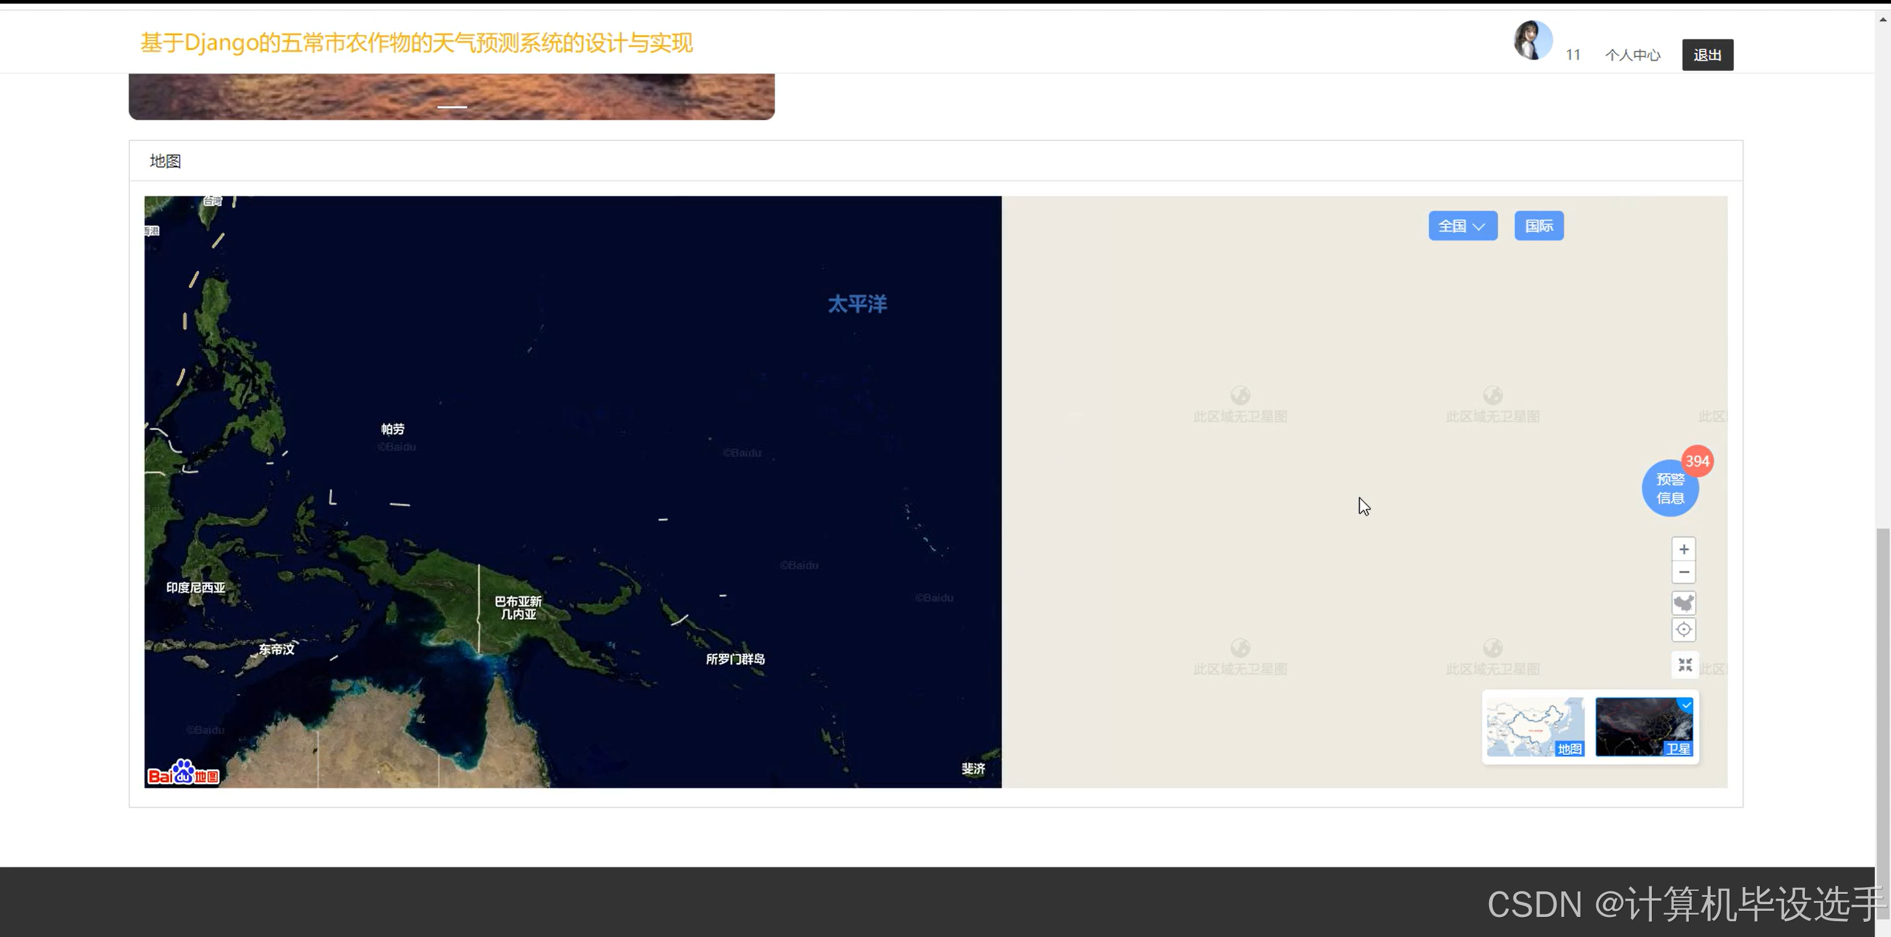
Task: Click the red 394 notification badge
Action: pyautogui.click(x=1697, y=461)
